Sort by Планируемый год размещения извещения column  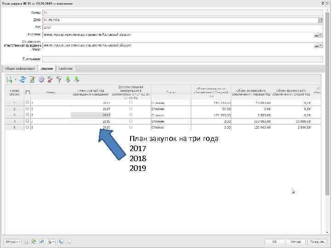point(91,93)
